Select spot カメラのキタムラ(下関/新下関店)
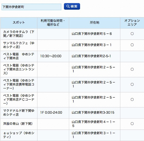Image resolution: width=144 pixels, height=141 pixels. [x=19, y=34]
